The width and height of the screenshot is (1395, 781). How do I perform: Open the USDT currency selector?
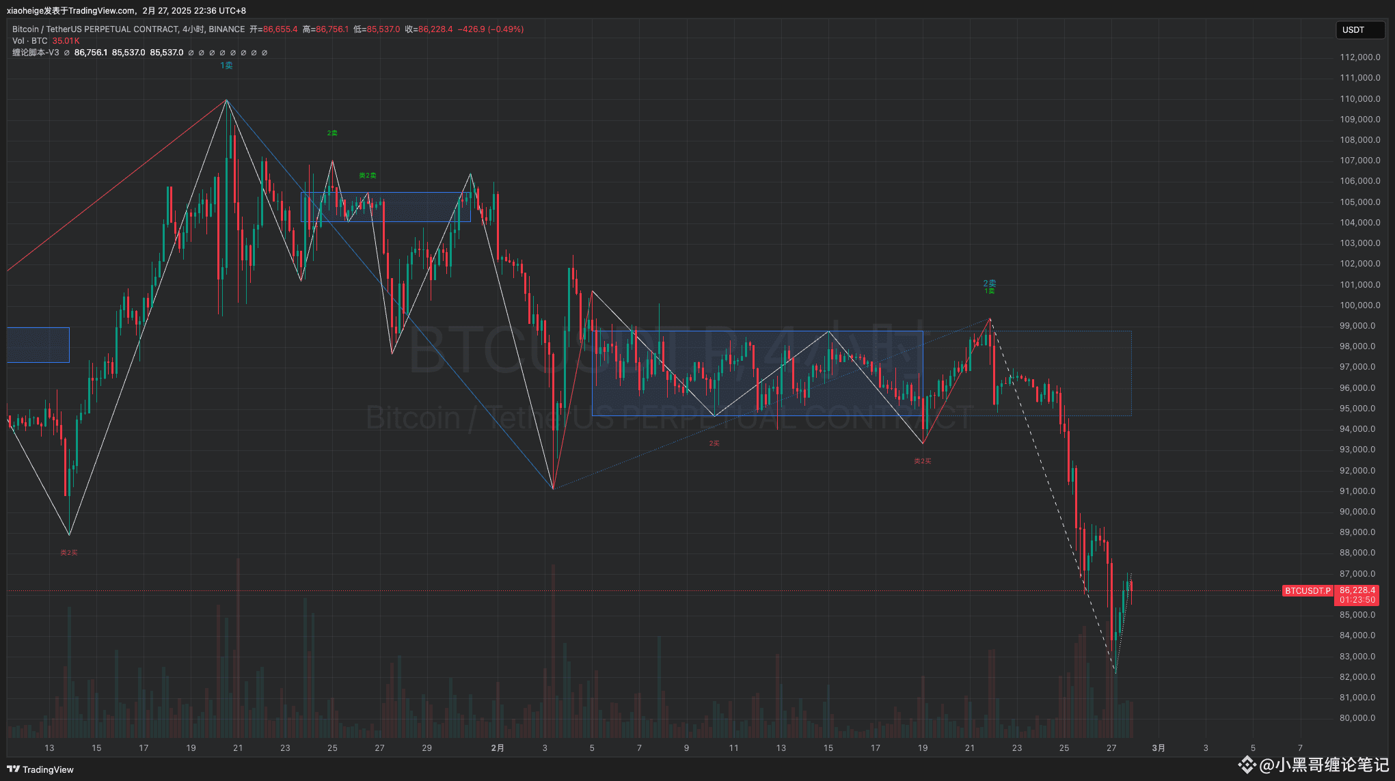[x=1360, y=30]
